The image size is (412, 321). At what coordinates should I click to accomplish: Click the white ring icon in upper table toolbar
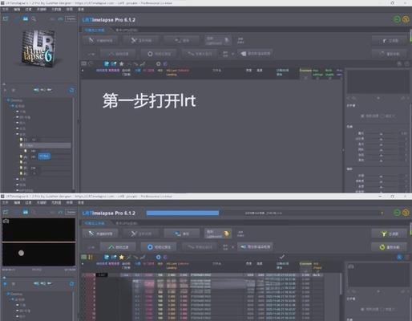pos(158,63)
